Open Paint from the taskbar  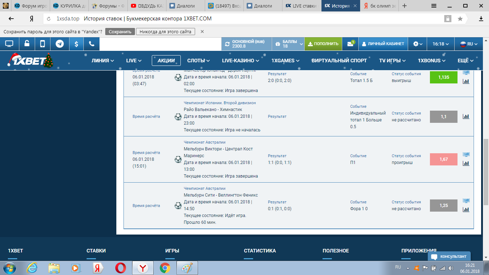coord(187,267)
